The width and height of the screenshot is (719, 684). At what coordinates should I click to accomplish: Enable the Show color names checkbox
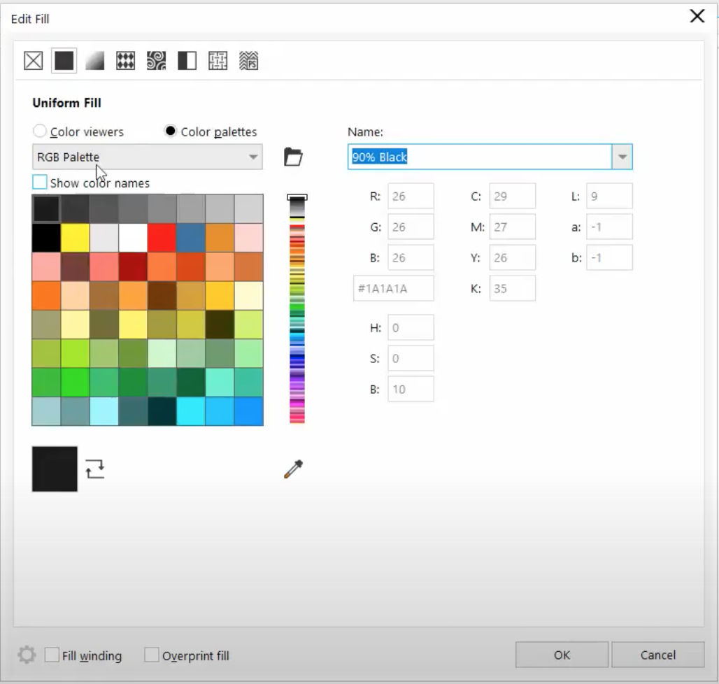(x=40, y=183)
